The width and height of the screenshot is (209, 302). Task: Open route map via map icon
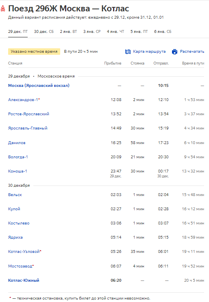click(x=128, y=52)
